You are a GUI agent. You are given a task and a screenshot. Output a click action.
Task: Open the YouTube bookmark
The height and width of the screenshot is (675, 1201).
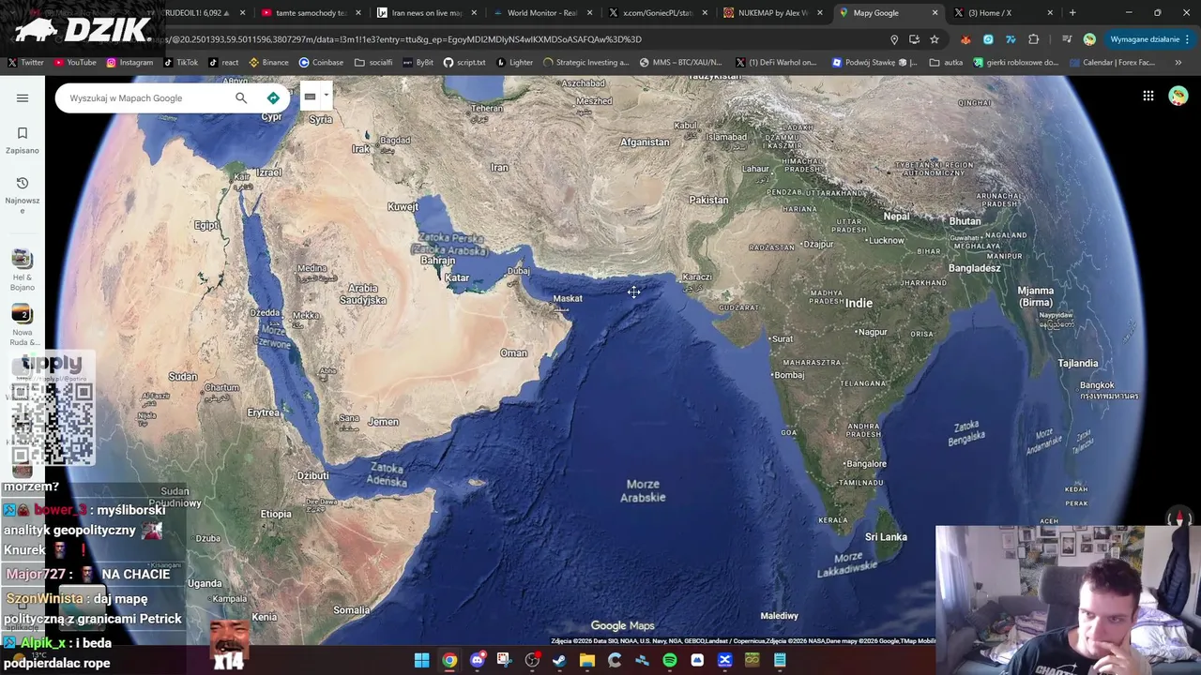point(75,63)
